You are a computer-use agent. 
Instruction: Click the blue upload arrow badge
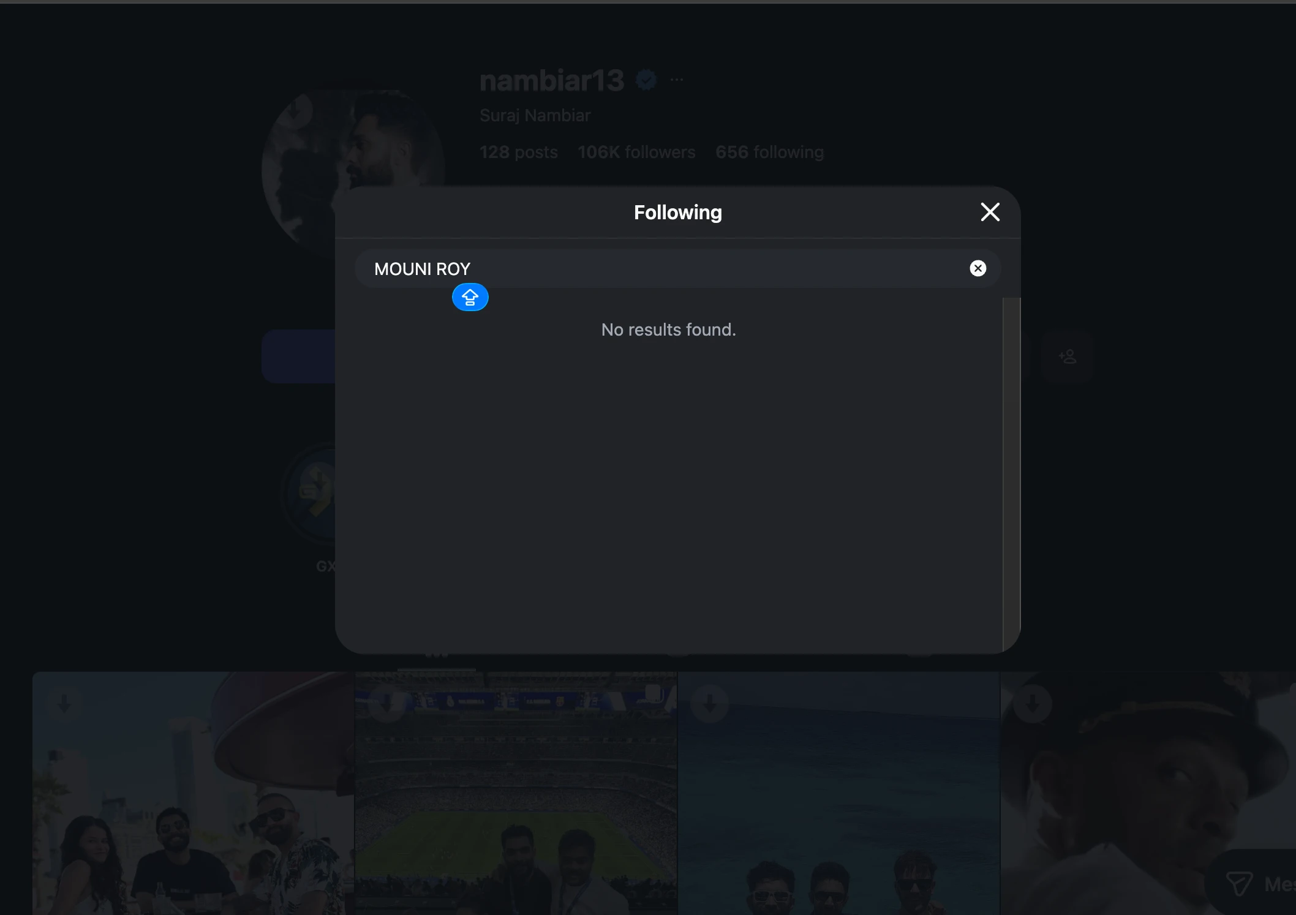pos(470,297)
